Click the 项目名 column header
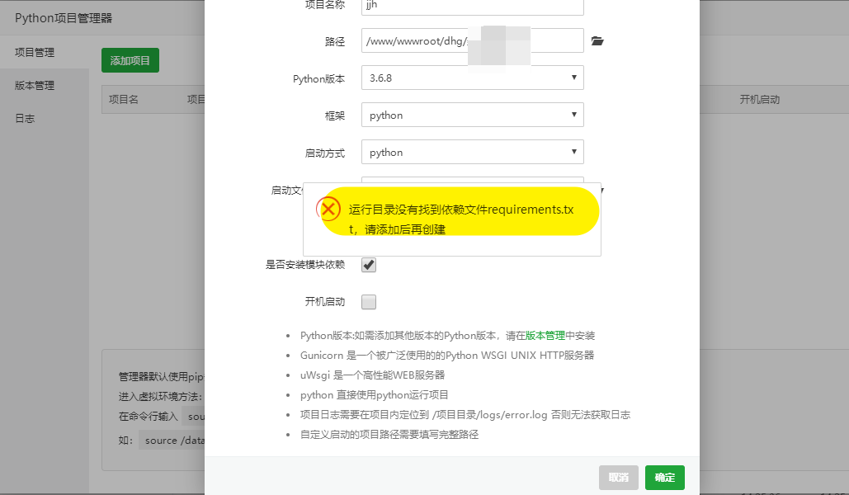 [x=124, y=100]
